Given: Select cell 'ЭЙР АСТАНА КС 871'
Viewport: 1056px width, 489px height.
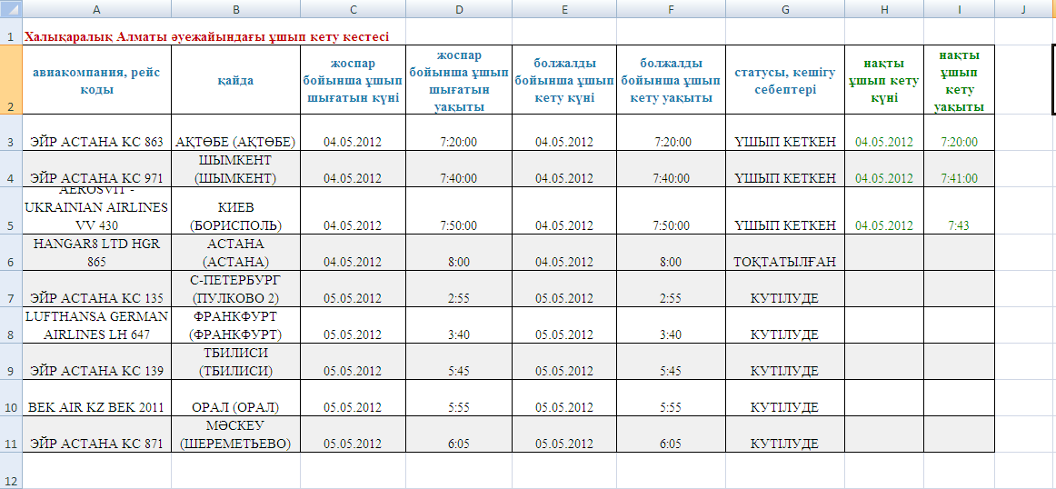Looking at the screenshot, I should coord(97,434).
